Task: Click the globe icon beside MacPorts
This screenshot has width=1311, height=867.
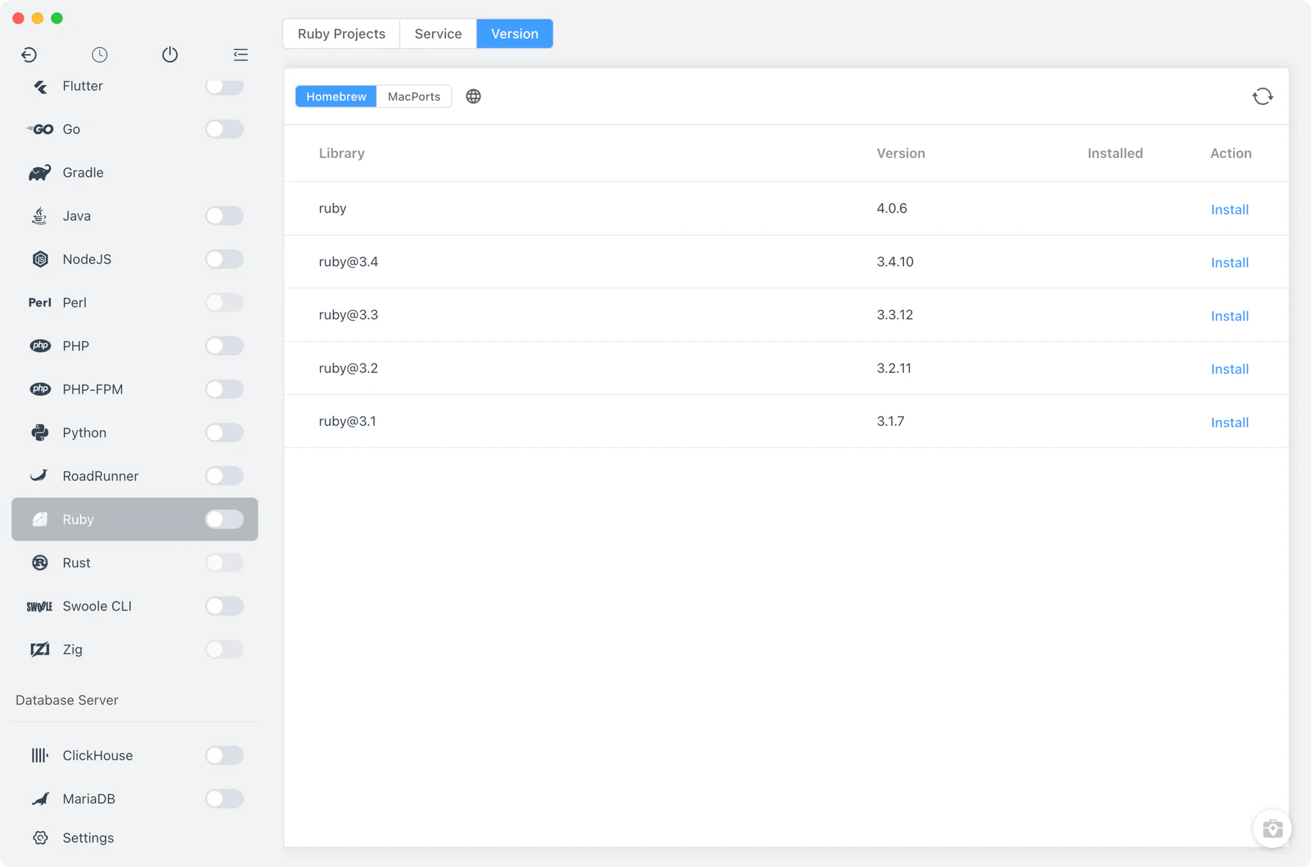Action: [x=473, y=96]
